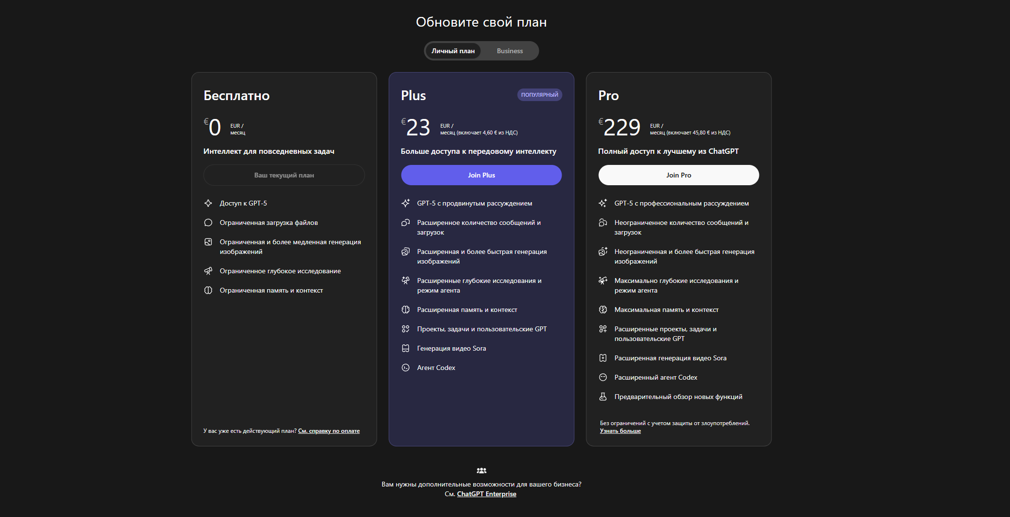
Task: Click the text Генерация видео Sora in Plus
Action: 452,348
